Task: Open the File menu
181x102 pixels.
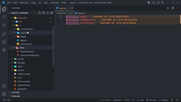Action: point(9,3)
